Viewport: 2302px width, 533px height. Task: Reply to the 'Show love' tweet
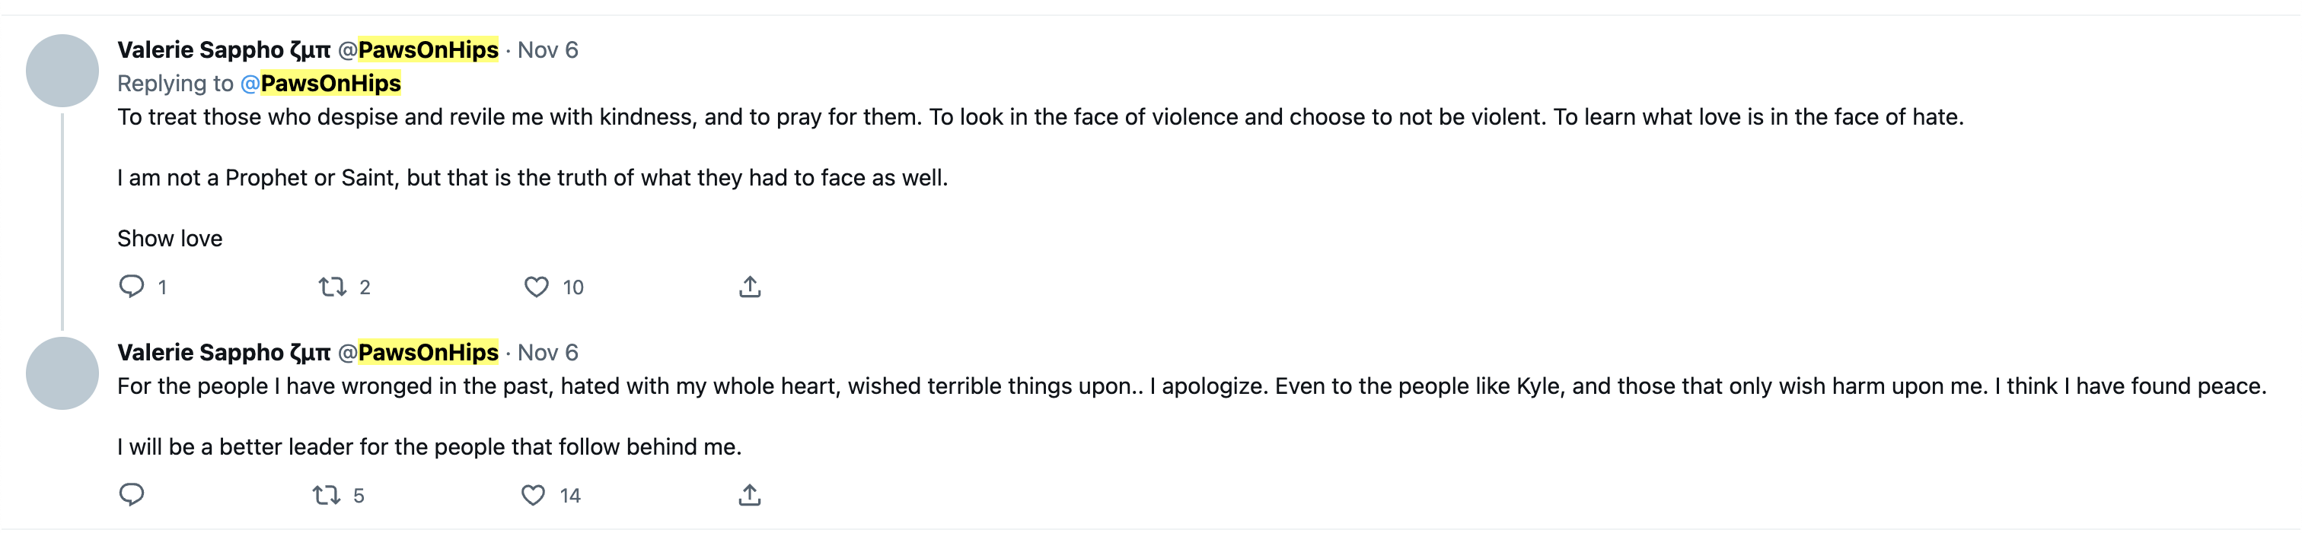132,286
